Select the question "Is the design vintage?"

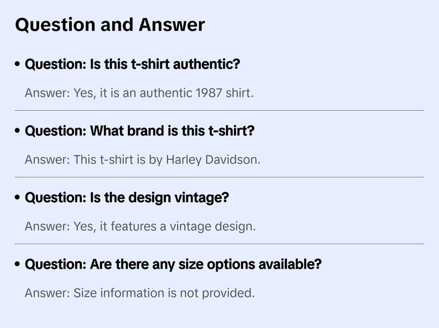pyautogui.click(x=127, y=197)
